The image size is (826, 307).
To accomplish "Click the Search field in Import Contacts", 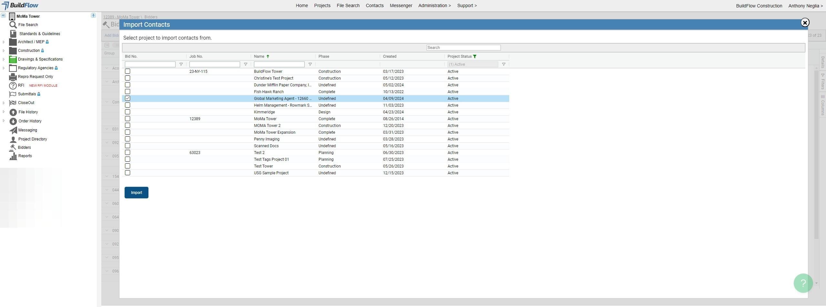I will tap(463, 48).
